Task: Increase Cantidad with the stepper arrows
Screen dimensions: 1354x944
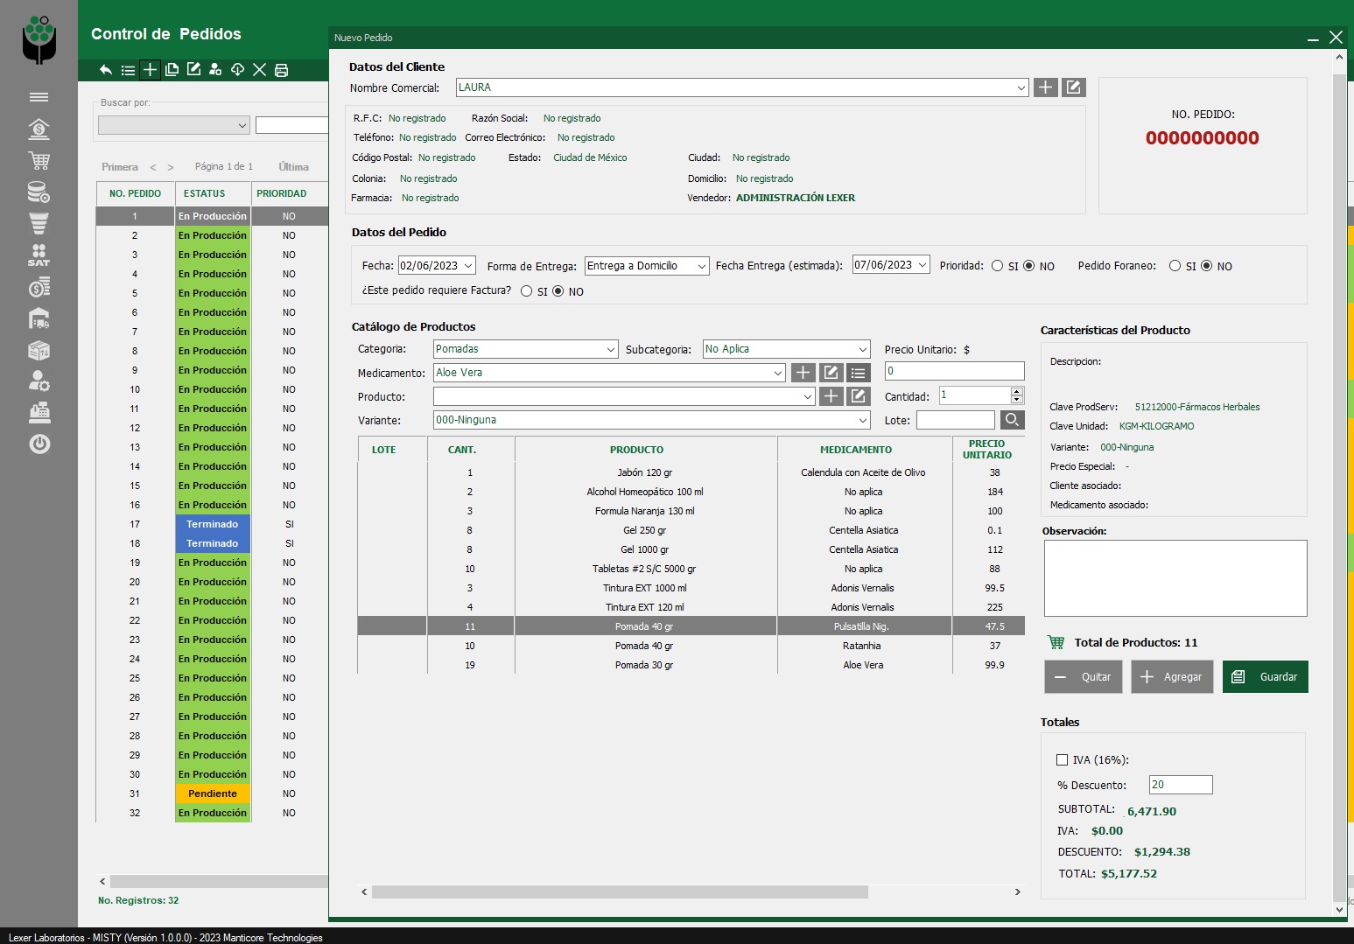Action: (1016, 391)
